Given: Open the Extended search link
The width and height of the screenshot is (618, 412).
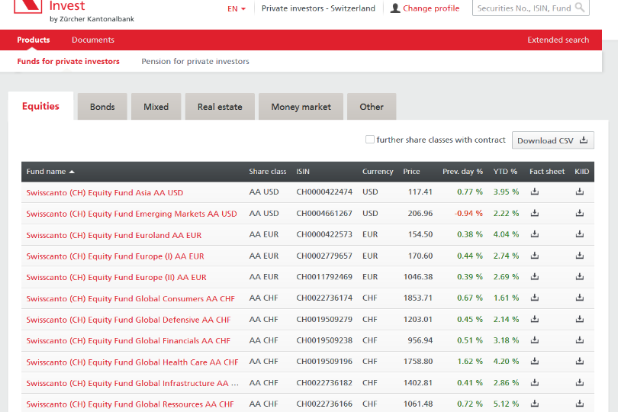Looking at the screenshot, I should pyautogui.click(x=558, y=40).
